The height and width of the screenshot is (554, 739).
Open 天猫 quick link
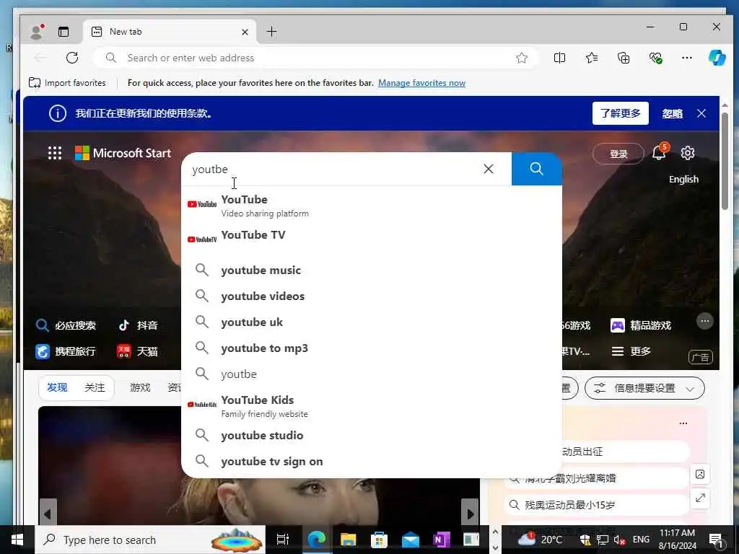138,351
